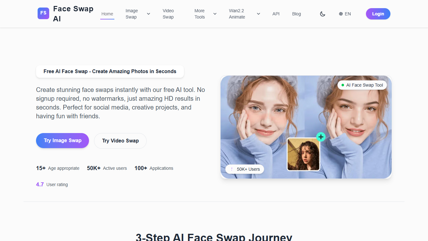The height and width of the screenshot is (241, 428).
Task: Click the Free AI Face Swap banner pill
Action: (x=110, y=71)
